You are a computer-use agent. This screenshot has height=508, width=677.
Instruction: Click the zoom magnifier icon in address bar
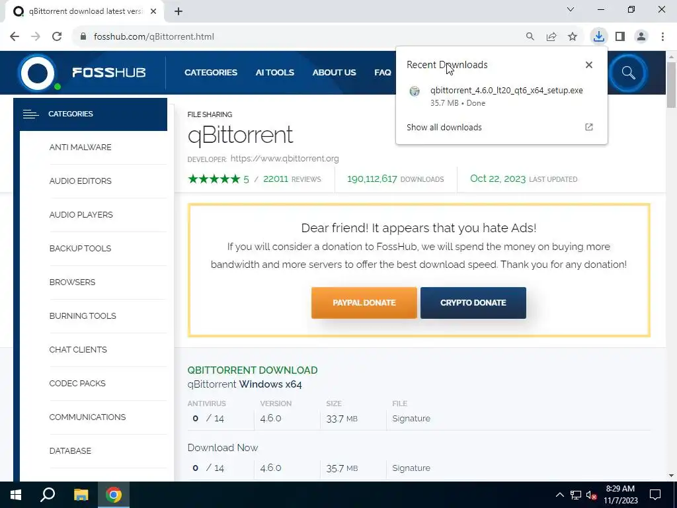[x=530, y=37]
